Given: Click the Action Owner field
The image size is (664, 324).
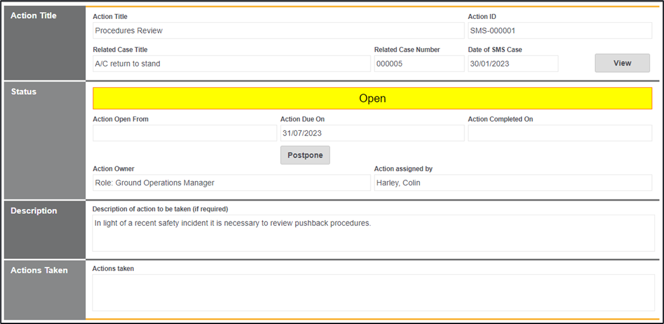Looking at the screenshot, I should click(x=231, y=183).
